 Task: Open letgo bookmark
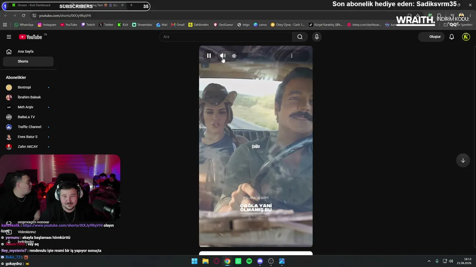tap(244, 25)
